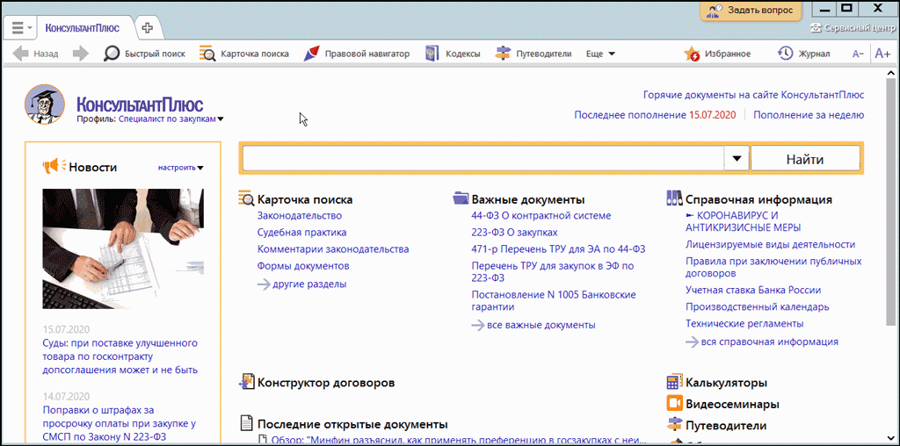
Task: Decrease font size with A- button
Action: pyautogui.click(x=858, y=54)
